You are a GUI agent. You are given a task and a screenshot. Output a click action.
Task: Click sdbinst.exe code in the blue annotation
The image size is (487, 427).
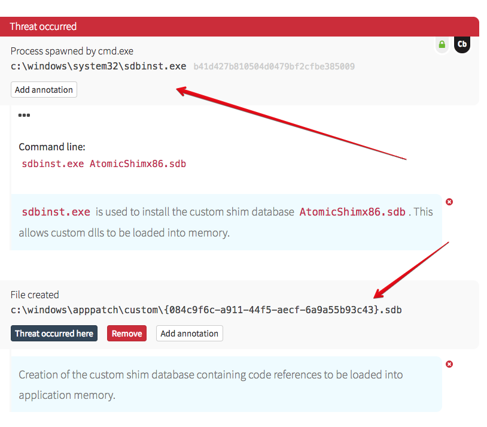(56, 212)
